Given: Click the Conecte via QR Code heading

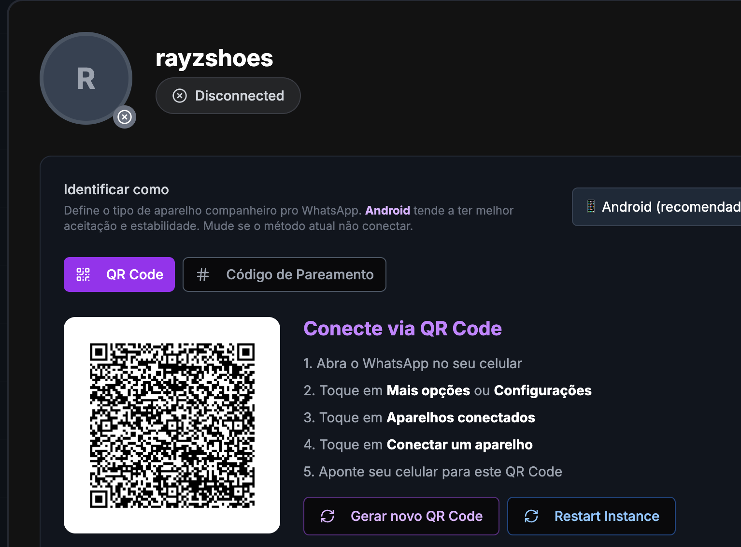Looking at the screenshot, I should [403, 329].
